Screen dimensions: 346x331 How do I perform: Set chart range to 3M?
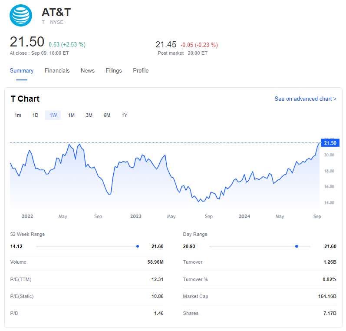click(x=89, y=115)
